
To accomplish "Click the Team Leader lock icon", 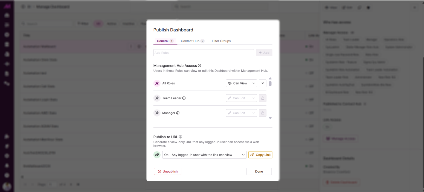I will (x=263, y=98).
